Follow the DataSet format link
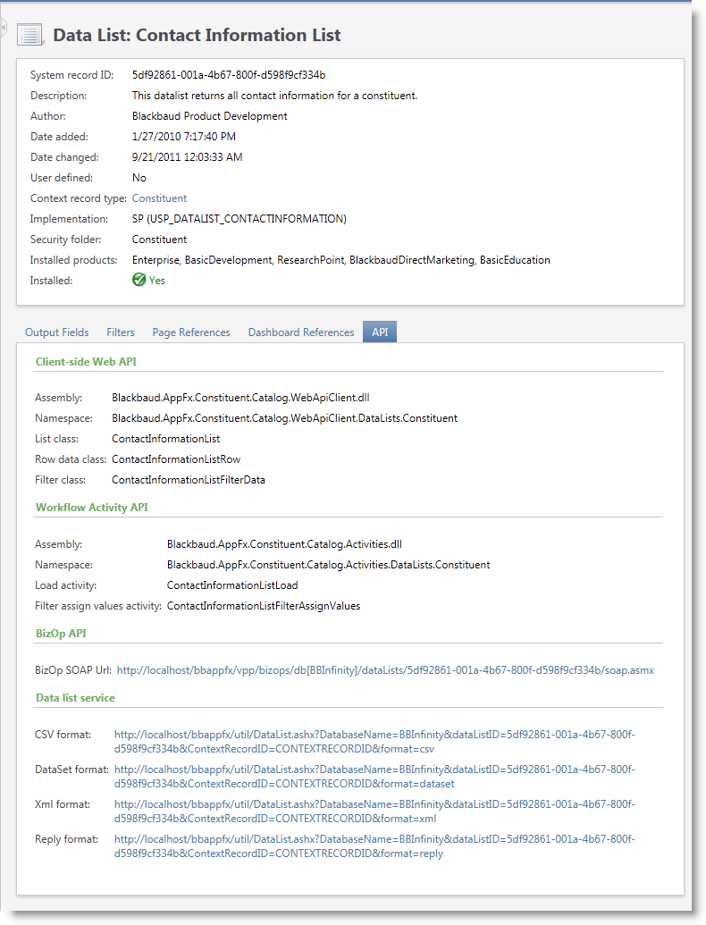The height and width of the screenshot is (925, 706). 374,777
